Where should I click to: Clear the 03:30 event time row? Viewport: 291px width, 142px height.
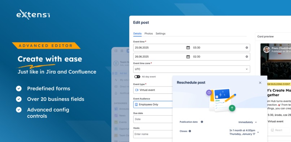click(247, 48)
